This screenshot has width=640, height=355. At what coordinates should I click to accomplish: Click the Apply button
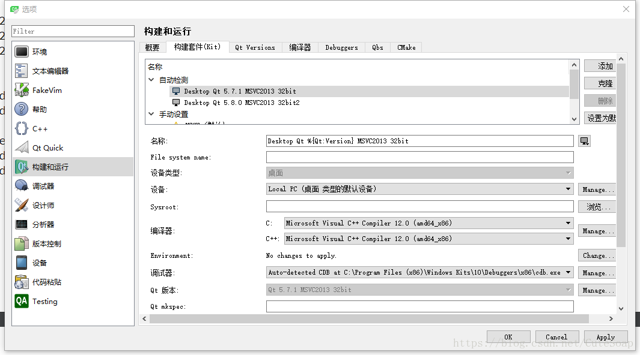(606, 336)
